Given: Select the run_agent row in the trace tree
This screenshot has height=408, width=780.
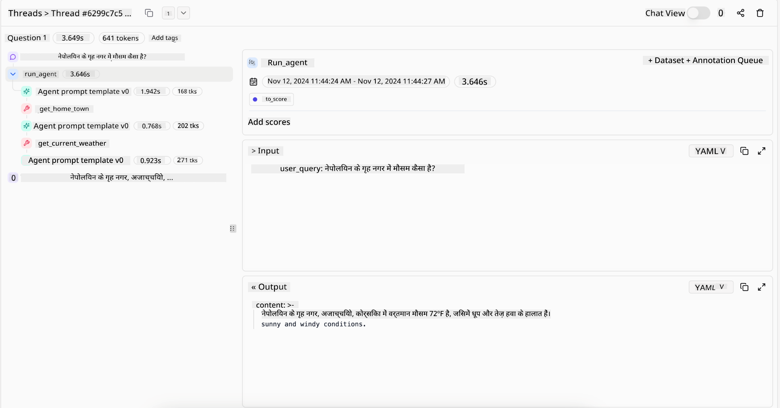Looking at the screenshot, I should (x=119, y=74).
